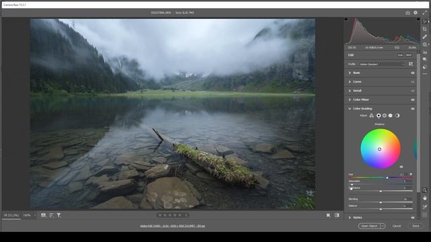
Task: Click the Open Object button
Action: (369, 226)
